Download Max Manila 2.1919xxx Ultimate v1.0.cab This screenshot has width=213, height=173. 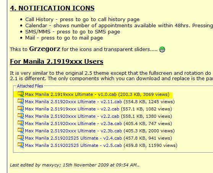pos(71,94)
